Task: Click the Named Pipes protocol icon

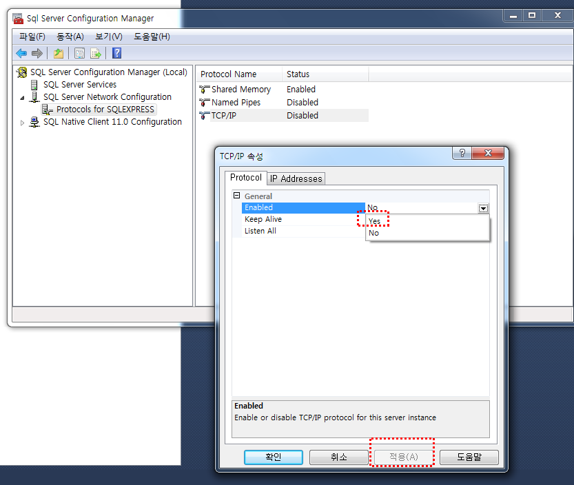Action: point(204,103)
